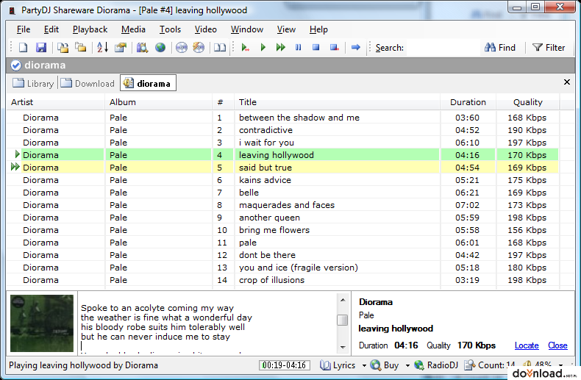The height and width of the screenshot is (380, 581).
Task: Close the playlist tab with the X
Action: (x=567, y=82)
